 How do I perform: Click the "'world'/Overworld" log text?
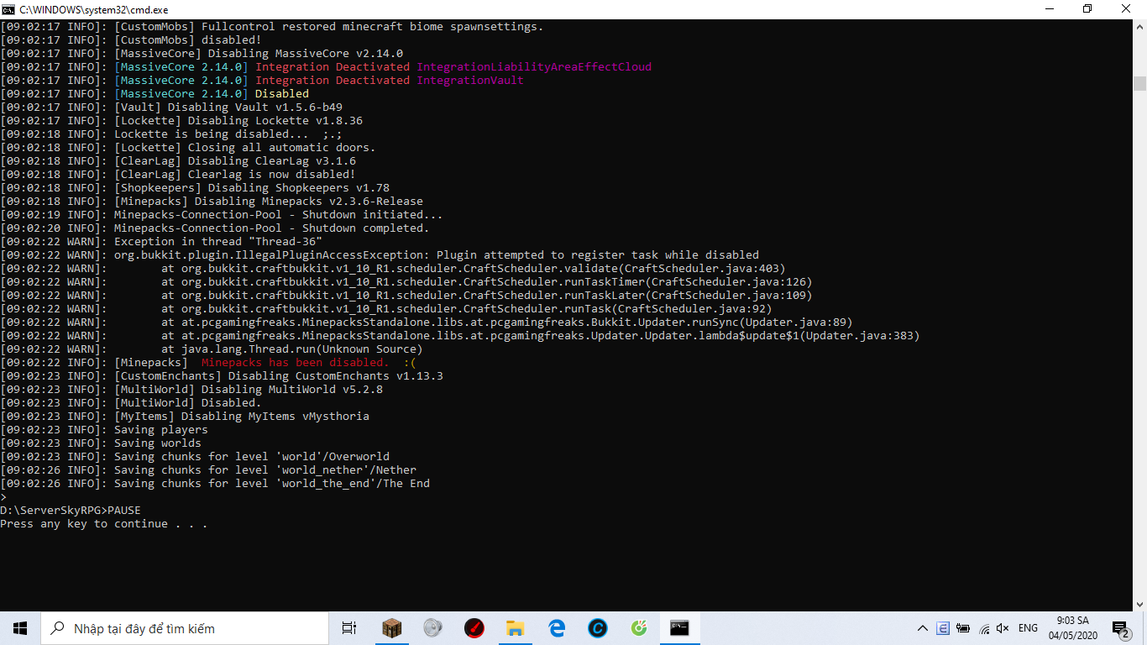333,457
